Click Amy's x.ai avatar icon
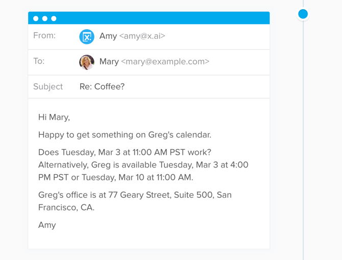This screenshot has height=260, width=342. tap(87, 37)
